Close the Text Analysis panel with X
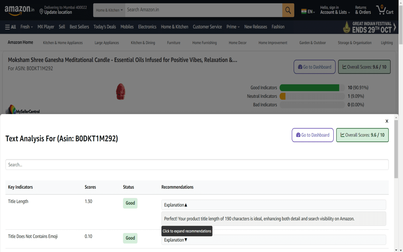The width and height of the screenshot is (403, 252). (x=387, y=121)
